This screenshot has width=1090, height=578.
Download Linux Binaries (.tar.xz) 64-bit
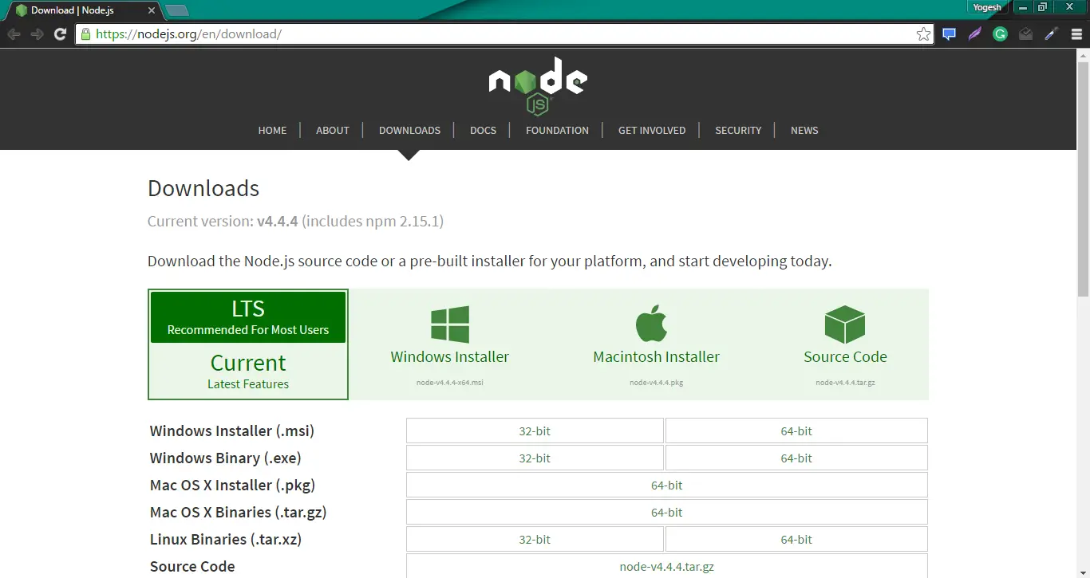796,539
